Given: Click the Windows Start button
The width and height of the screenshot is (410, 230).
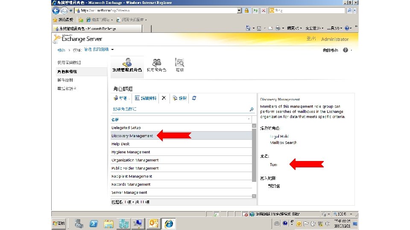Looking at the screenshot, I should 59,224.
